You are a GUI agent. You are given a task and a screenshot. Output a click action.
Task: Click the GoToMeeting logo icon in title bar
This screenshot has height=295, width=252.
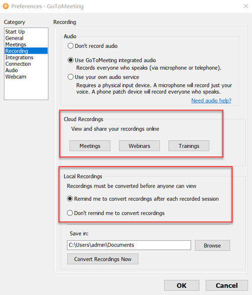point(6,6)
